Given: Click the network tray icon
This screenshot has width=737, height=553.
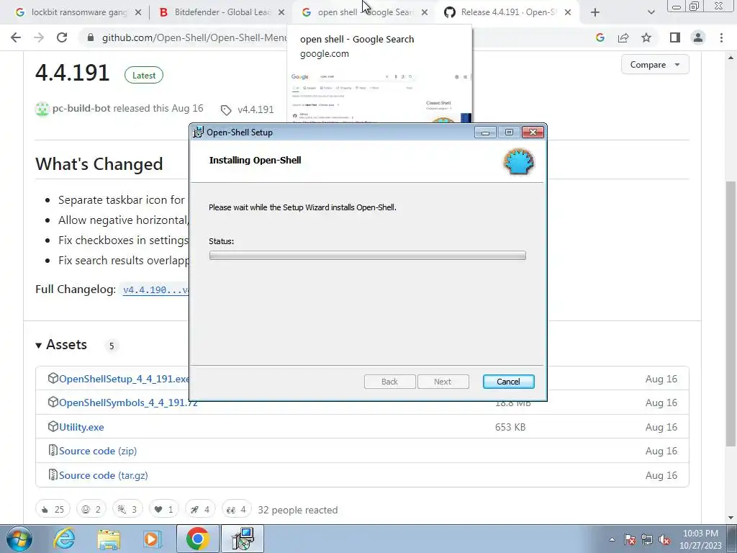Looking at the screenshot, I should point(647,540).
